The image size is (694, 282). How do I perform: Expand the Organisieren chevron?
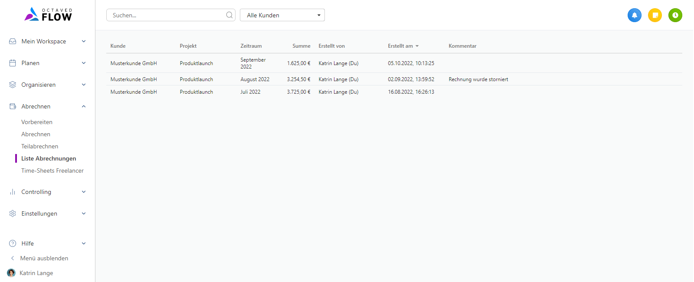84,85
